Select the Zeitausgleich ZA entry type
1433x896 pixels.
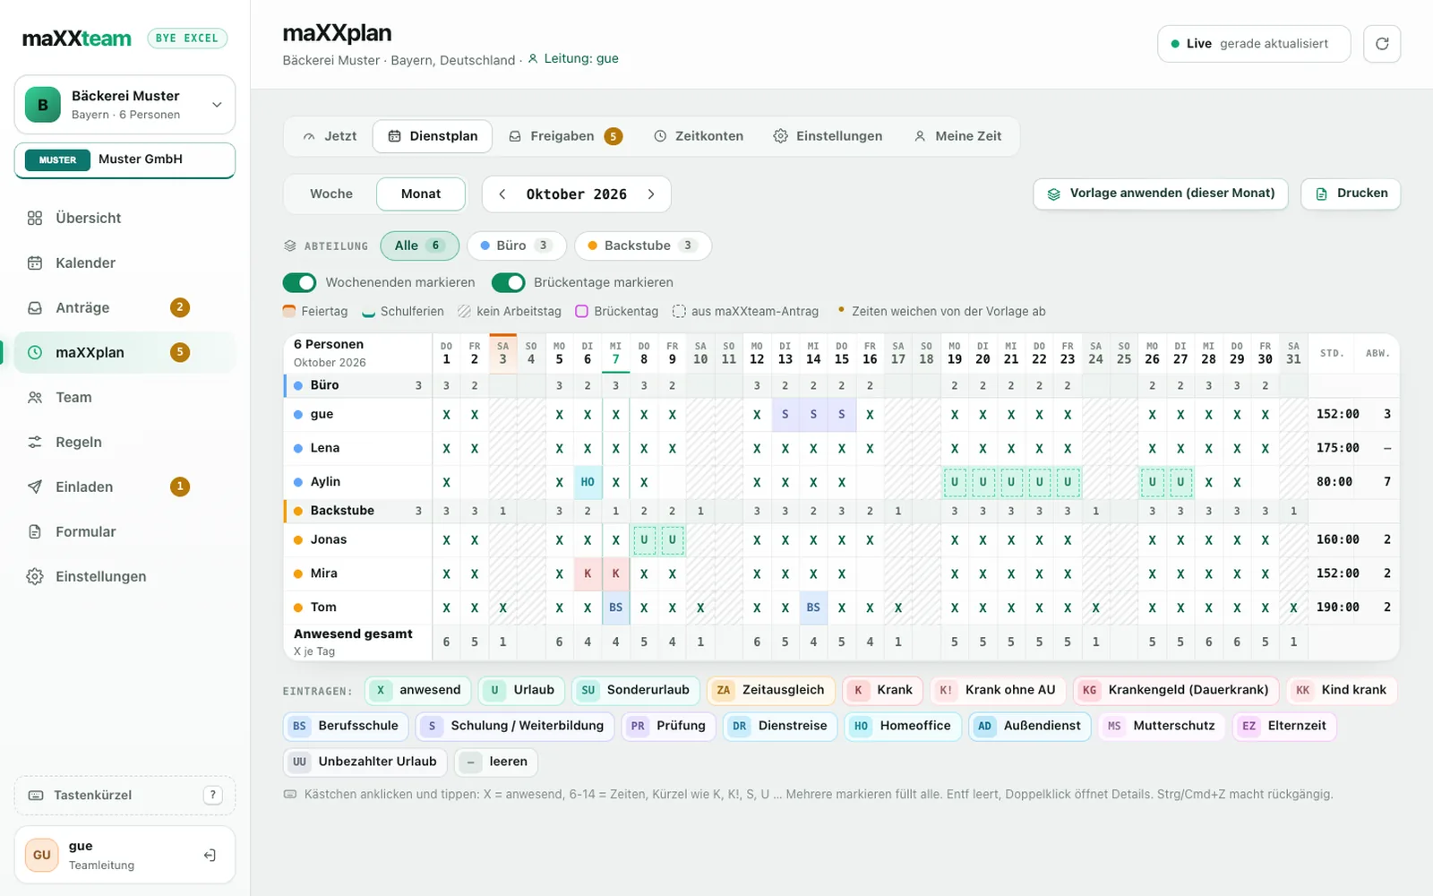(x=770, y=690)
